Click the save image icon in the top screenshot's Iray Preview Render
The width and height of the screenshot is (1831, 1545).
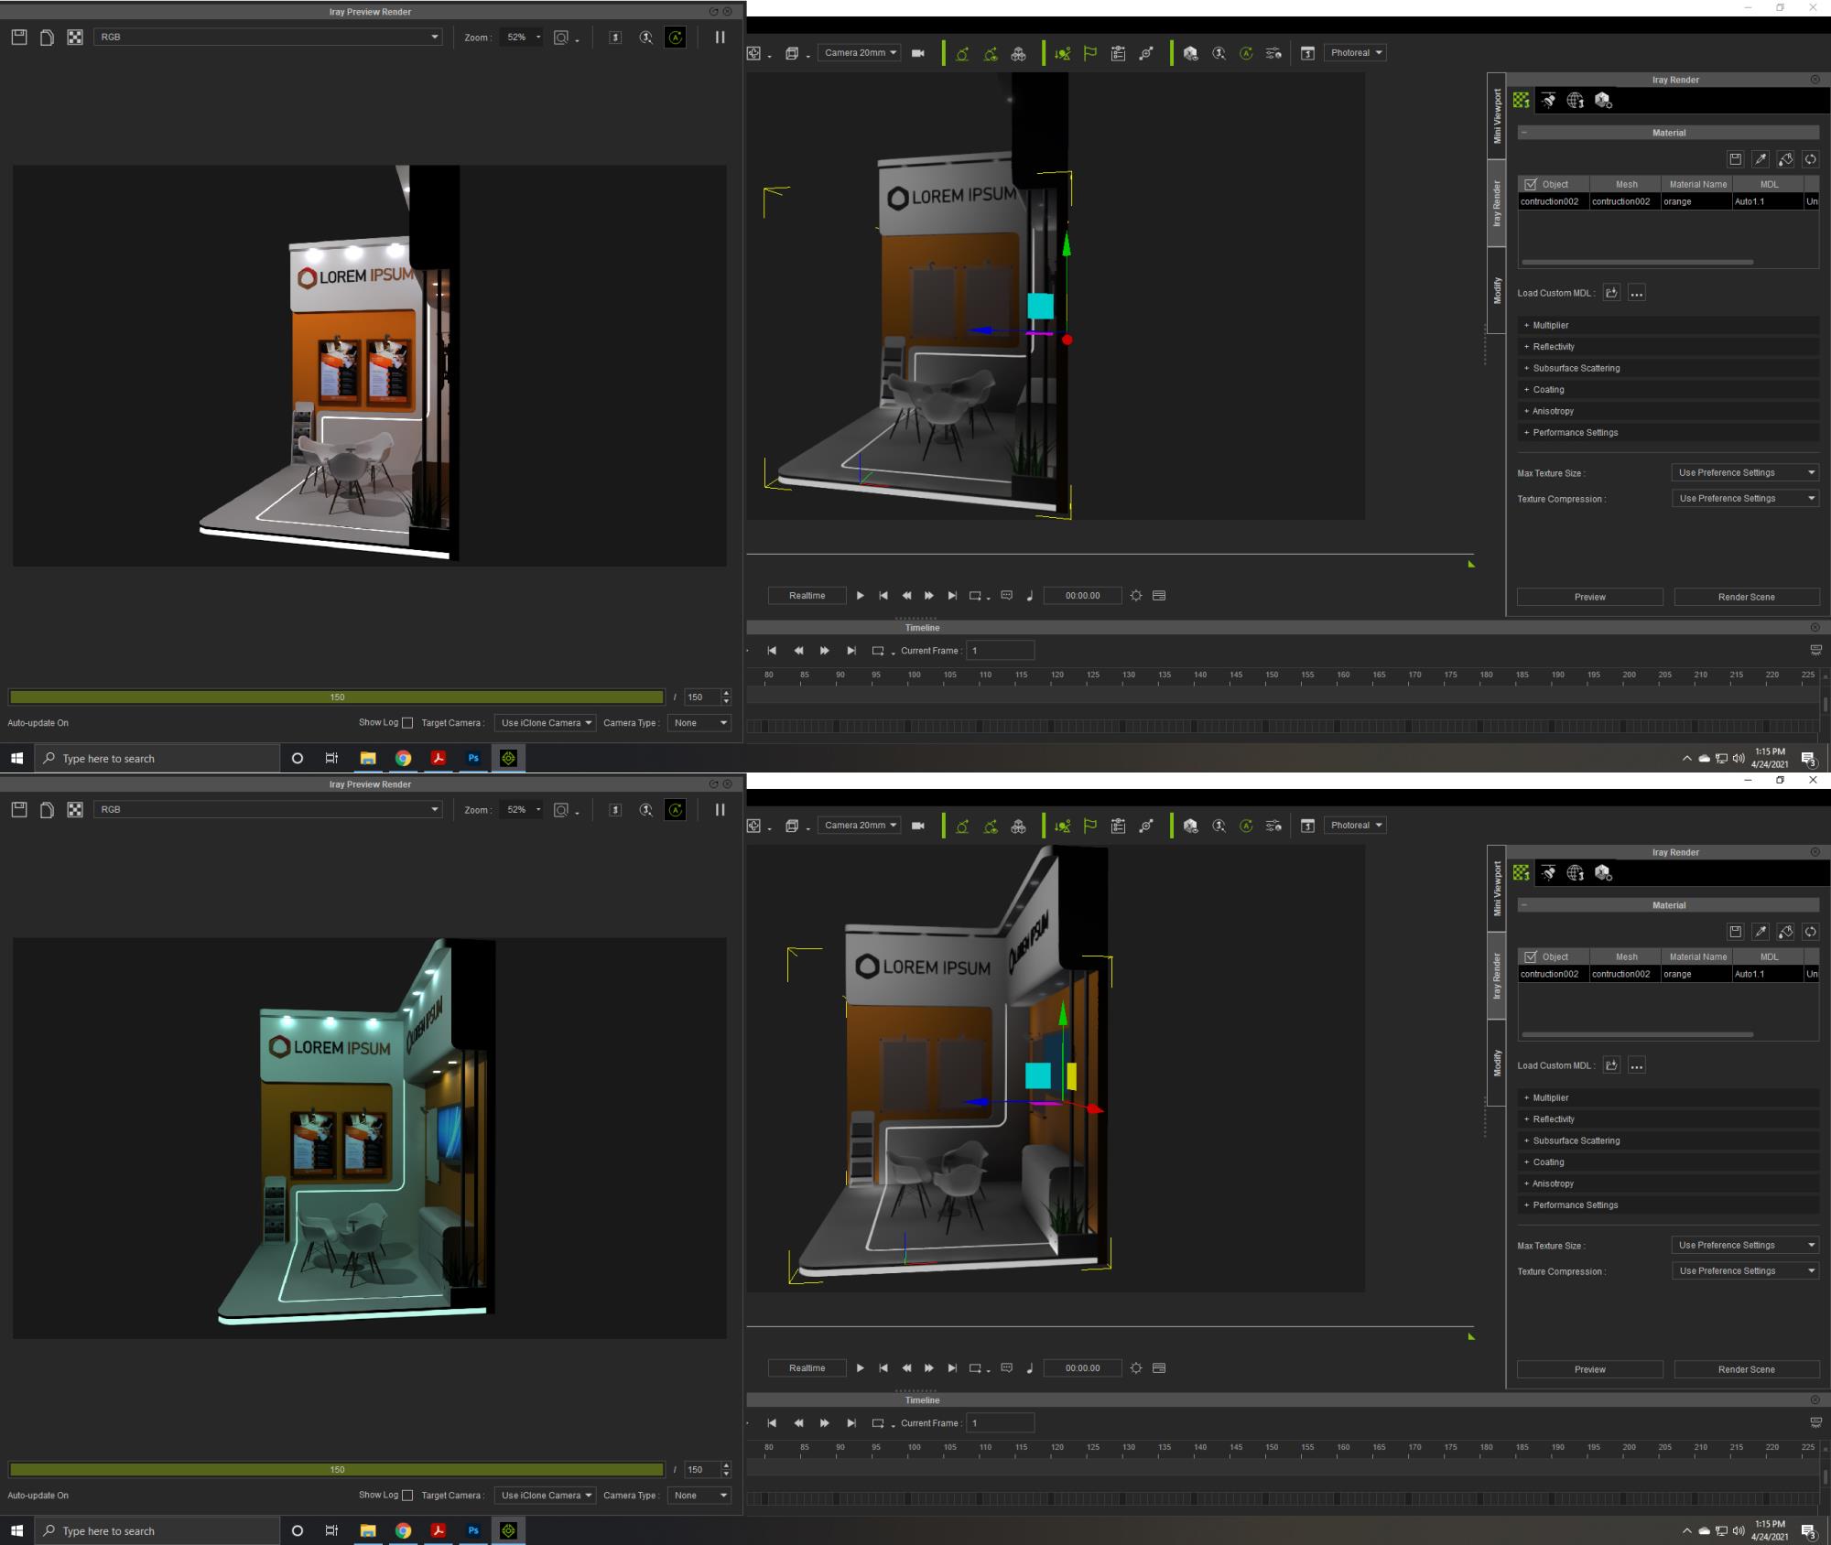tap(19, 38)
